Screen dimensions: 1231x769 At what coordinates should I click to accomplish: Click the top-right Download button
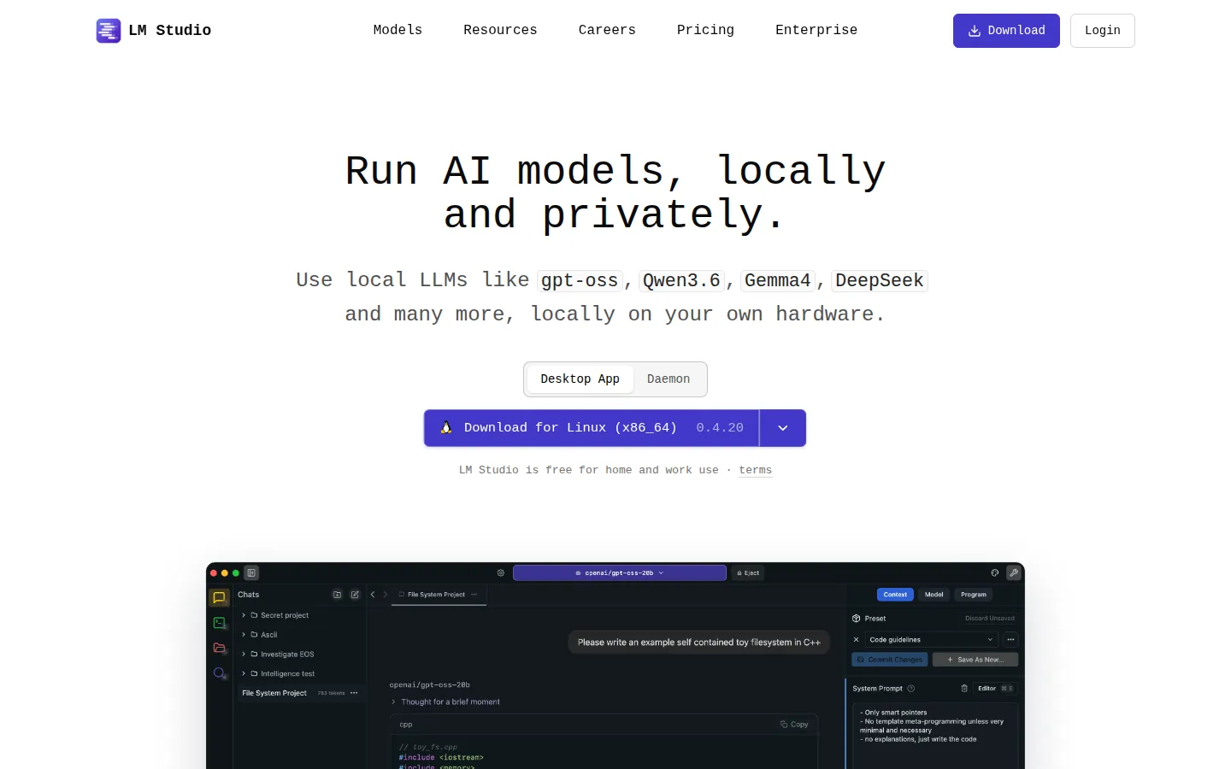(1006, 31)
